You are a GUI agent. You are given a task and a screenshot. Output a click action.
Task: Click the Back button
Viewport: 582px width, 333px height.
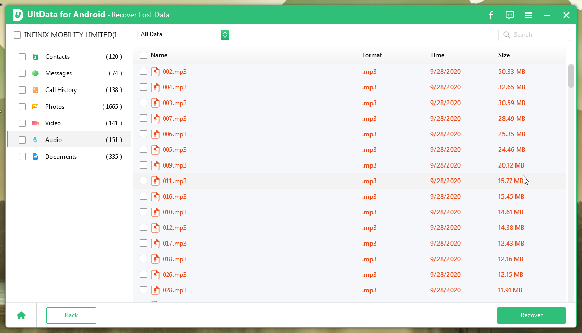click(x=71, y=315)
